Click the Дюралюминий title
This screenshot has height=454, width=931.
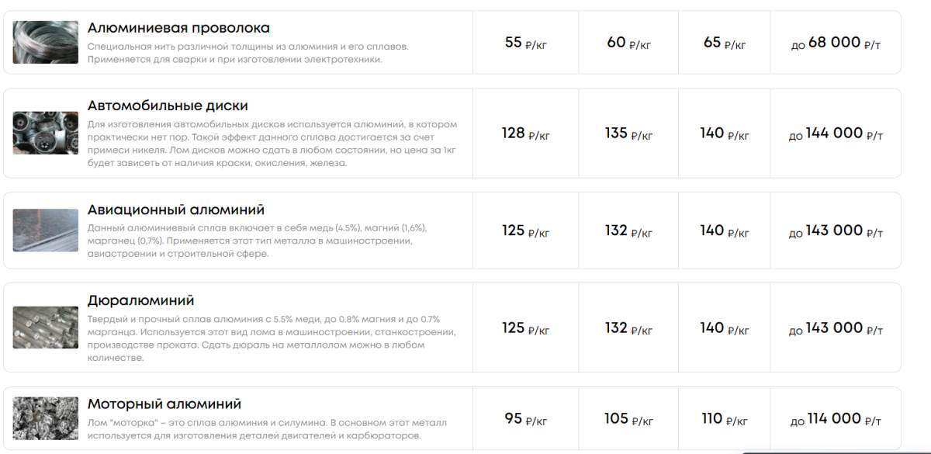[x=140, y=300]
